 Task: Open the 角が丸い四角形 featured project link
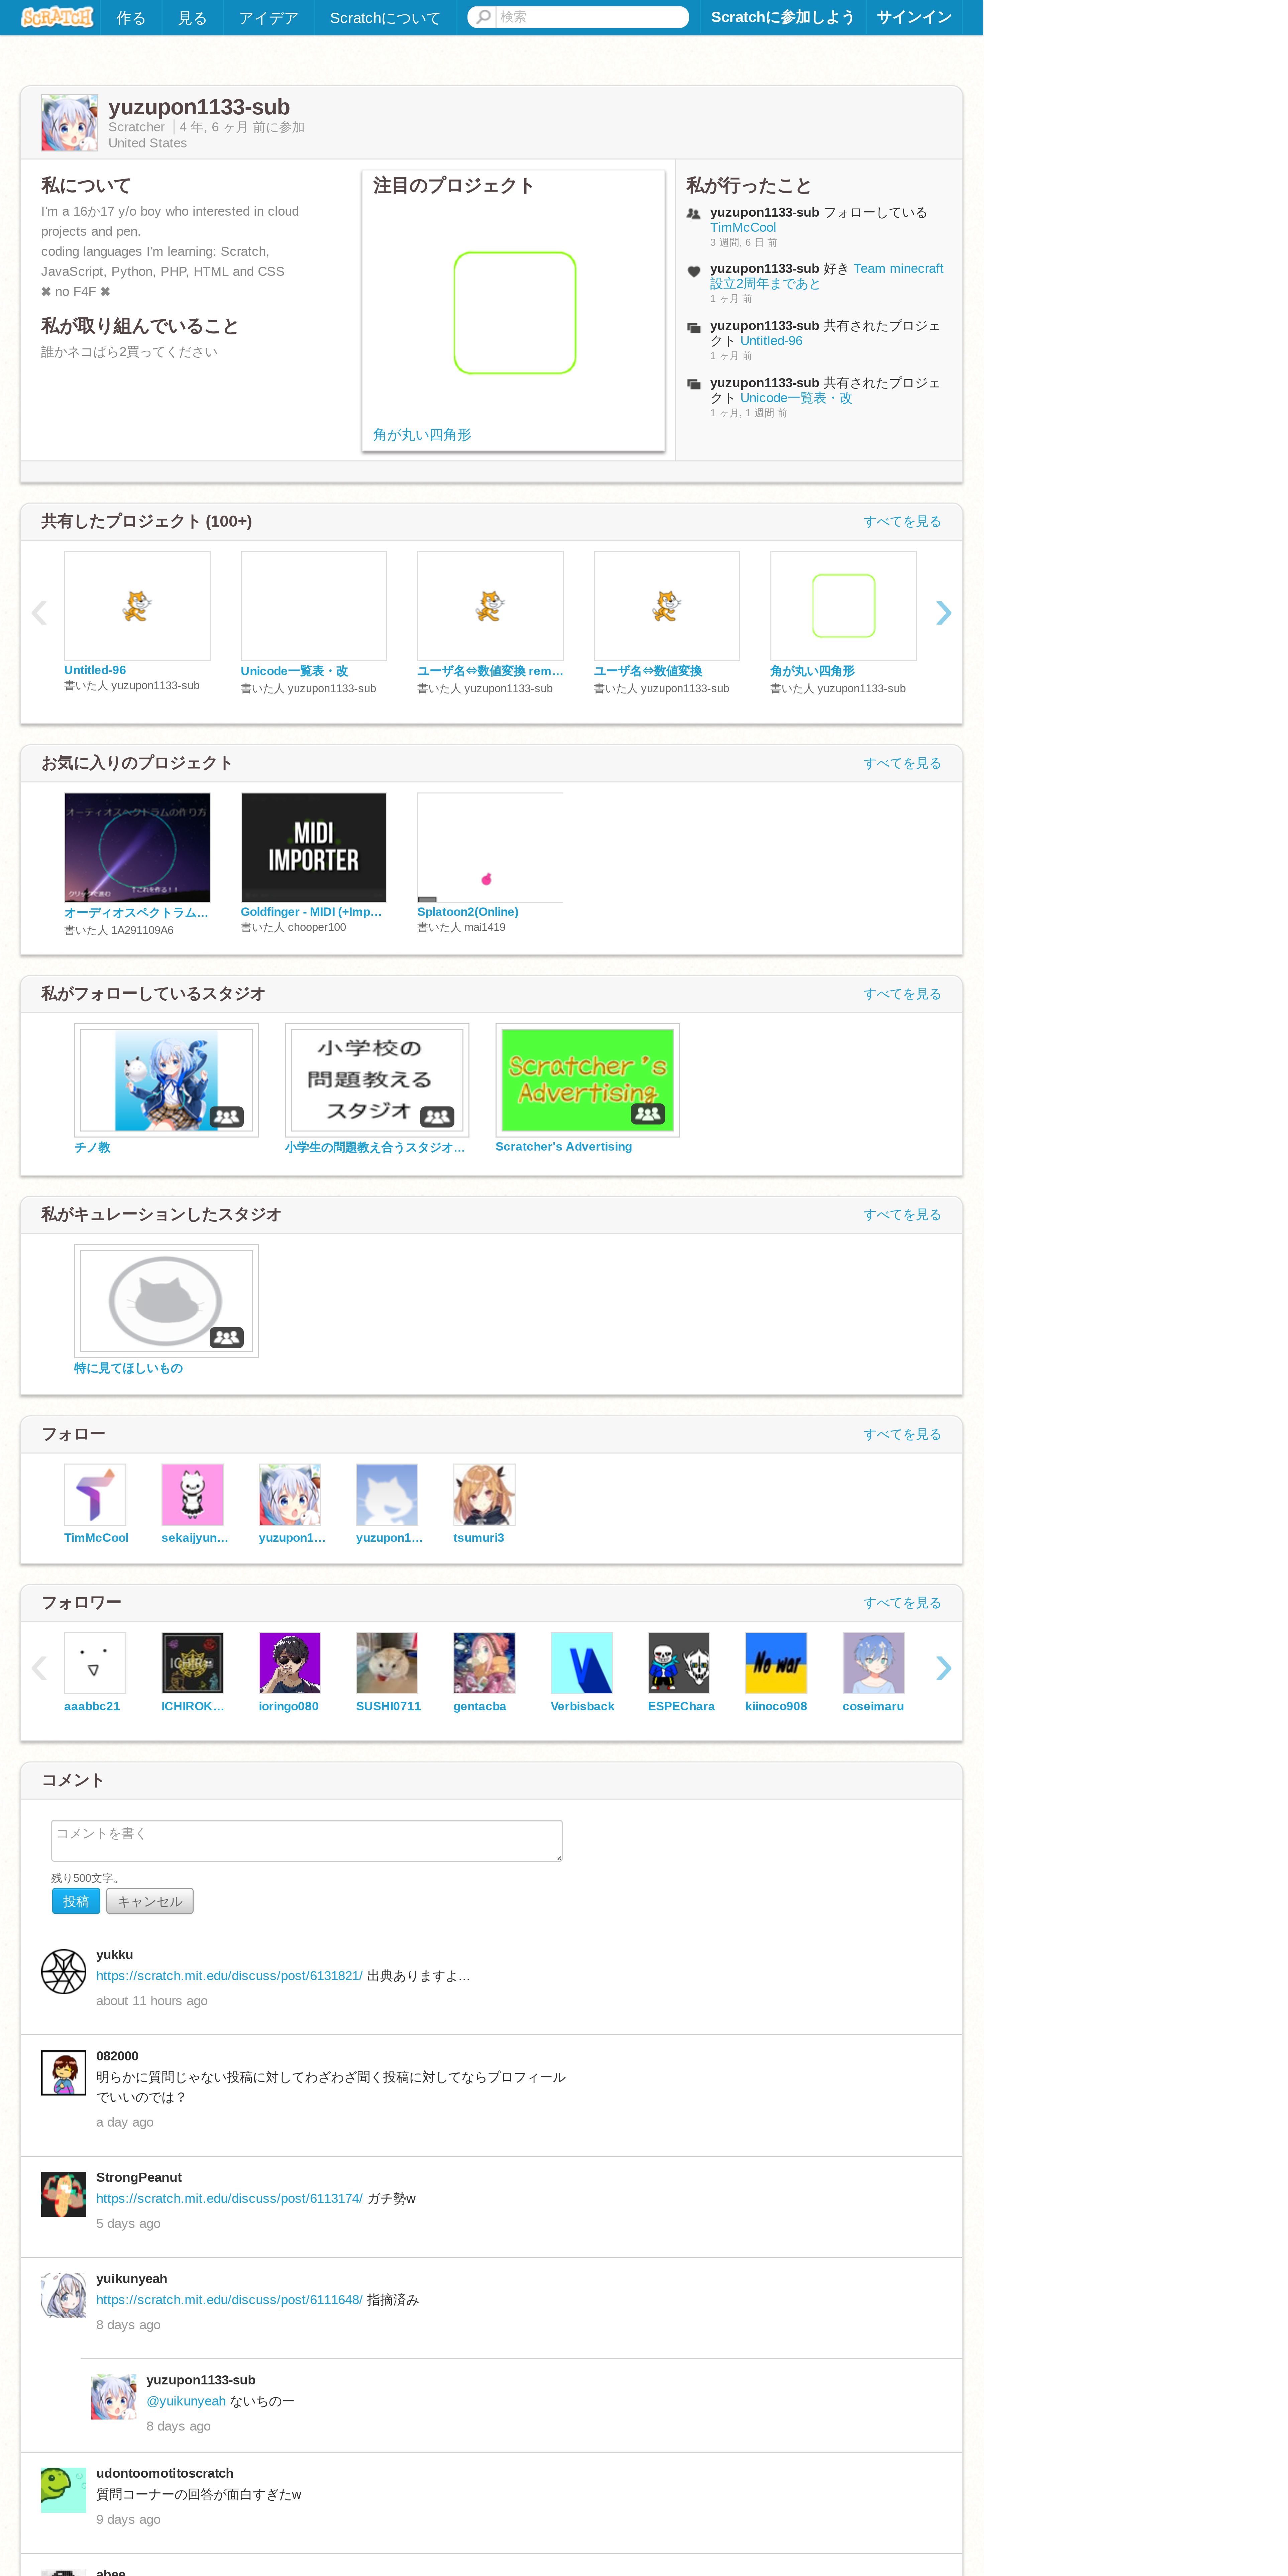click(x=422, y=435)
